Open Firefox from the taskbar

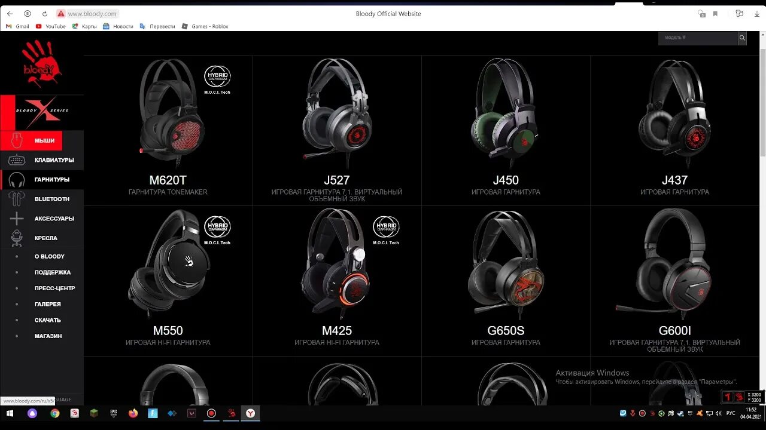[133, 413]
